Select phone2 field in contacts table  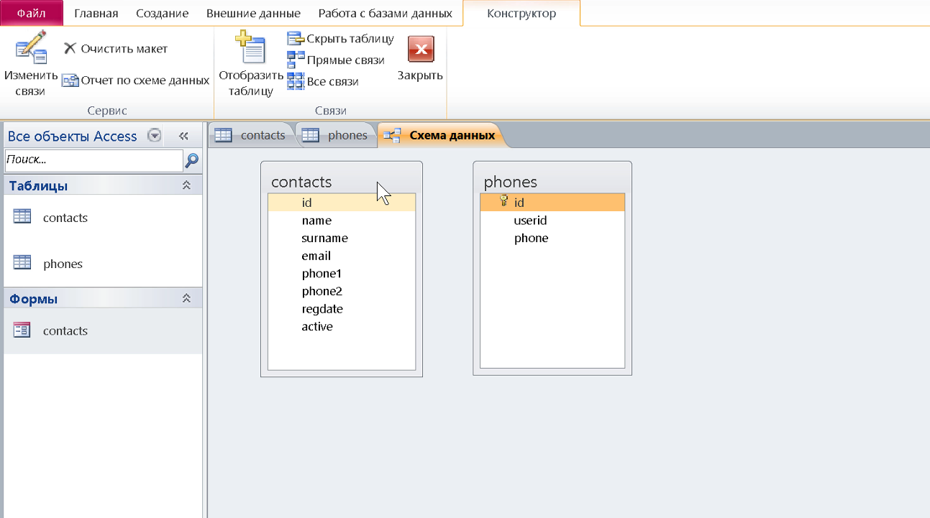tap(342, 291)
